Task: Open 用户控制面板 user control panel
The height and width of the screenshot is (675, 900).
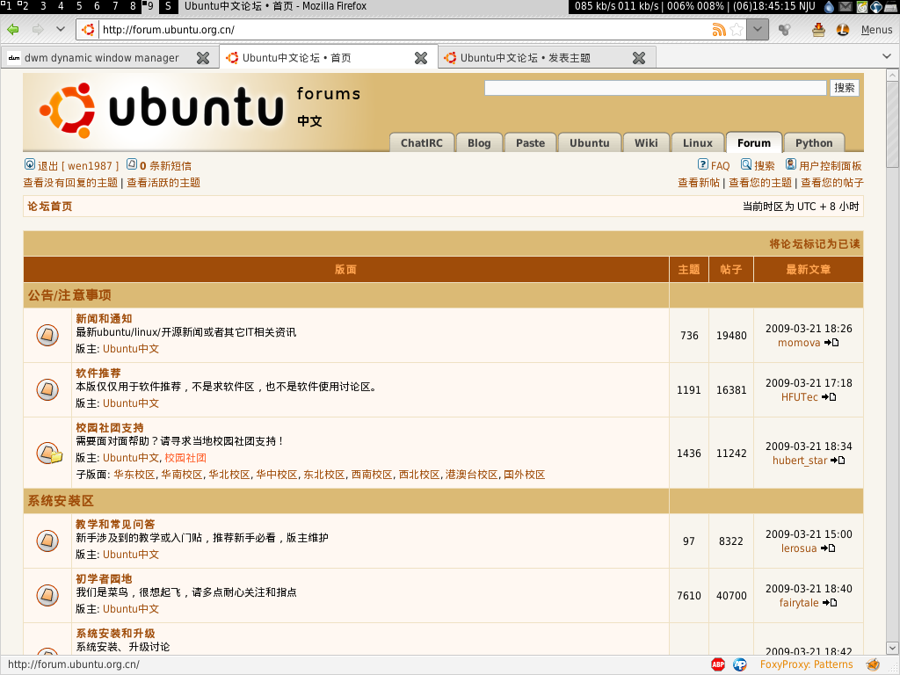Action: (x=824, y=165)
